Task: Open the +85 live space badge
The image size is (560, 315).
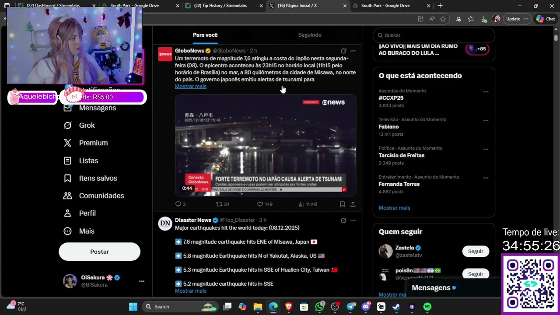Action: coord(477,49)
